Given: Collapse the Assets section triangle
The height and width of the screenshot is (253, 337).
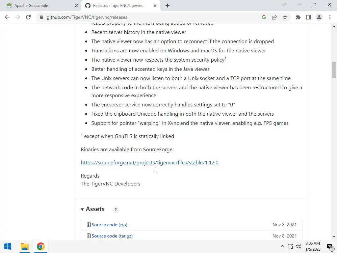Looking at the screenshot, I should (82, 209).
